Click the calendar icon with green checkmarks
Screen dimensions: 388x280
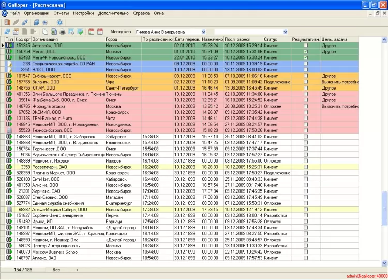point(91,32)
